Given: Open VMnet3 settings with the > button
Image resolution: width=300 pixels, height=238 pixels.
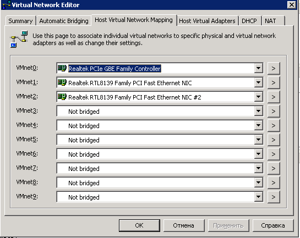Looking at the screenshot, I should point(274,111).
